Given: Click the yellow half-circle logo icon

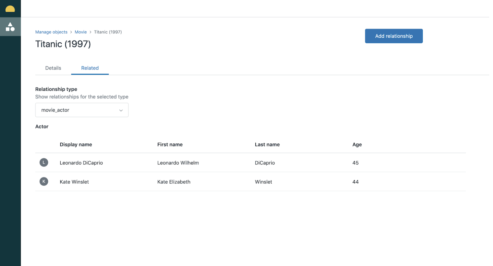Looking at the screenshot, I should (10, 9).
